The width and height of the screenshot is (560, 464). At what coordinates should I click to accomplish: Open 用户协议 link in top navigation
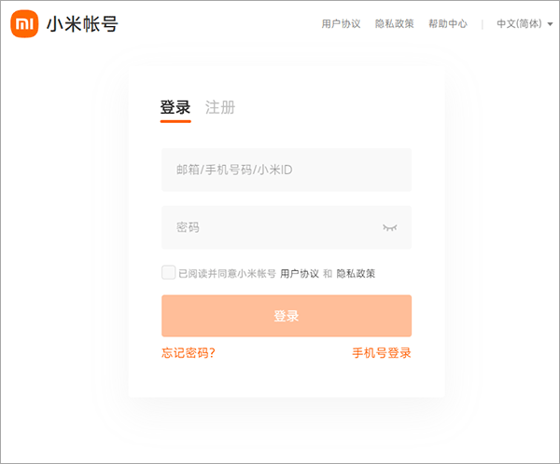click(341, 24)
